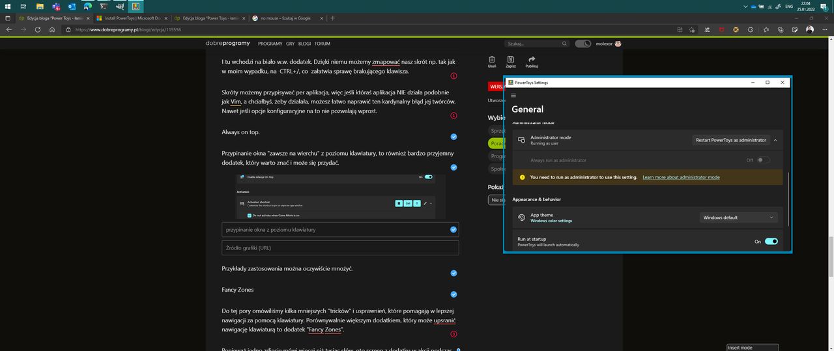
Task: Open the browser Favorites star icon
Action: point(766,29)
